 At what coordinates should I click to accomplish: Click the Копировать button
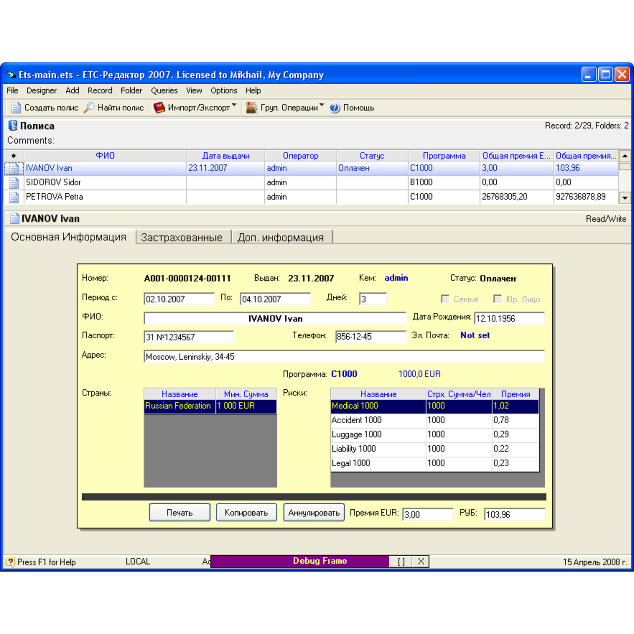pyautogui.click(x=246, y=513)
